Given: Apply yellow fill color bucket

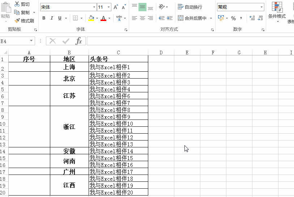Looking at the screenshot, I should (x=91, y=18).
